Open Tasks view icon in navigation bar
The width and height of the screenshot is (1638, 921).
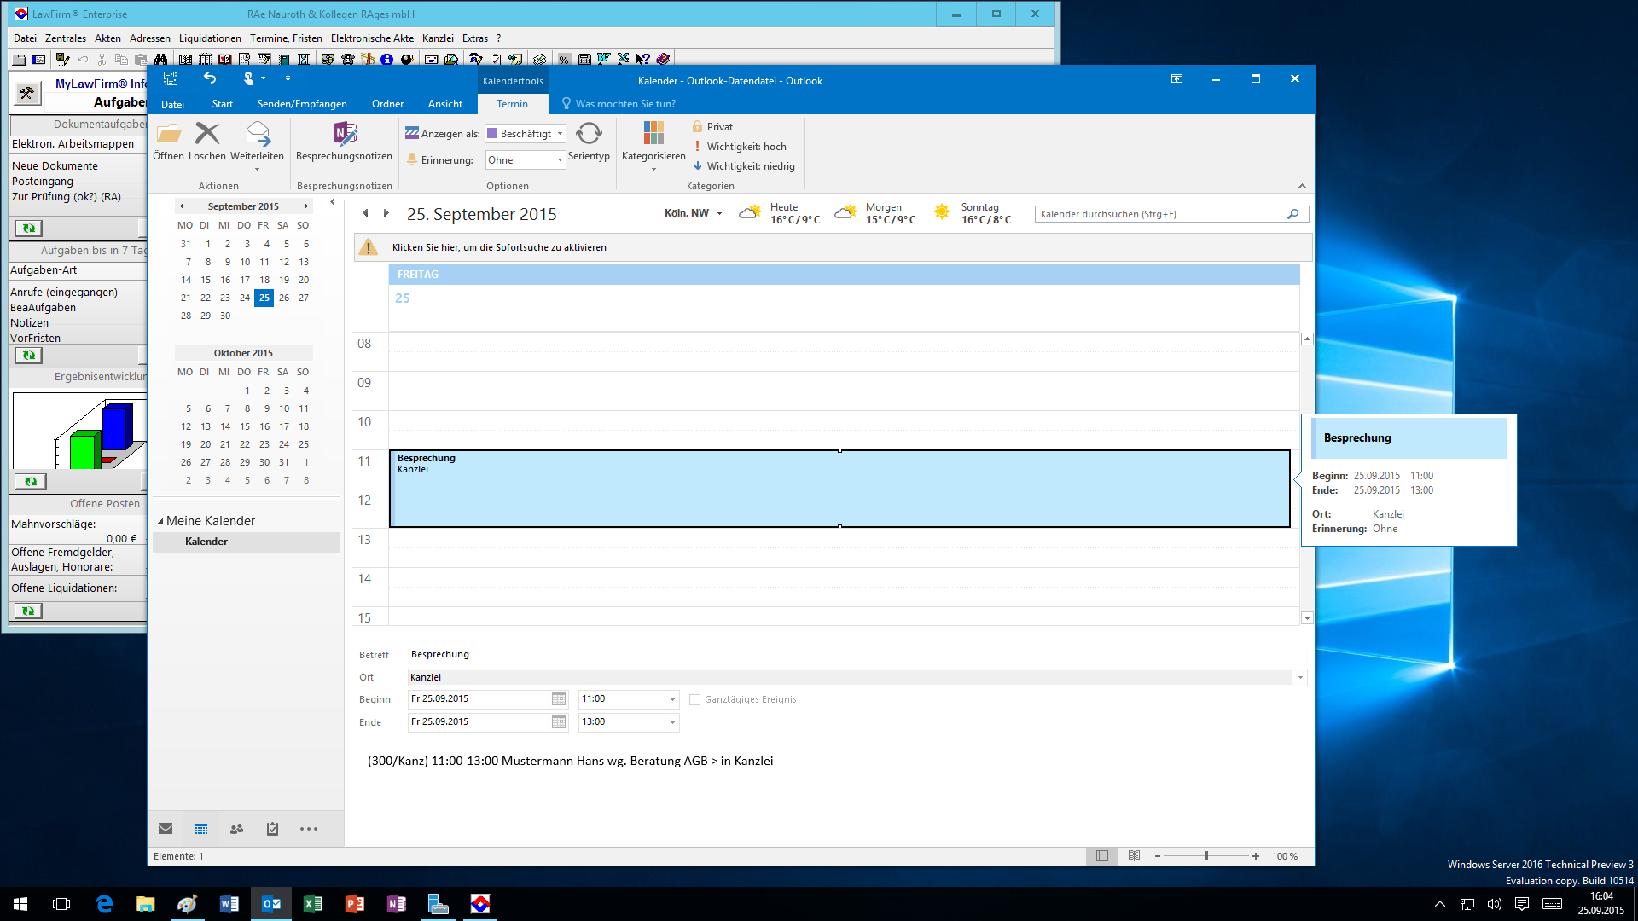coord(272,829)
